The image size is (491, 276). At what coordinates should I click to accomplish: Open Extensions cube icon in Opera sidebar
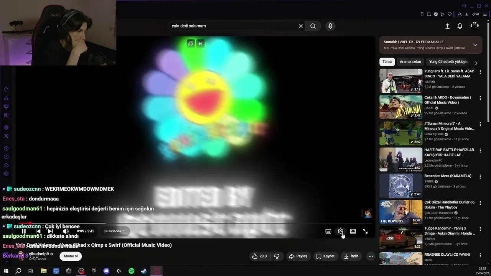tap(6, 165)
